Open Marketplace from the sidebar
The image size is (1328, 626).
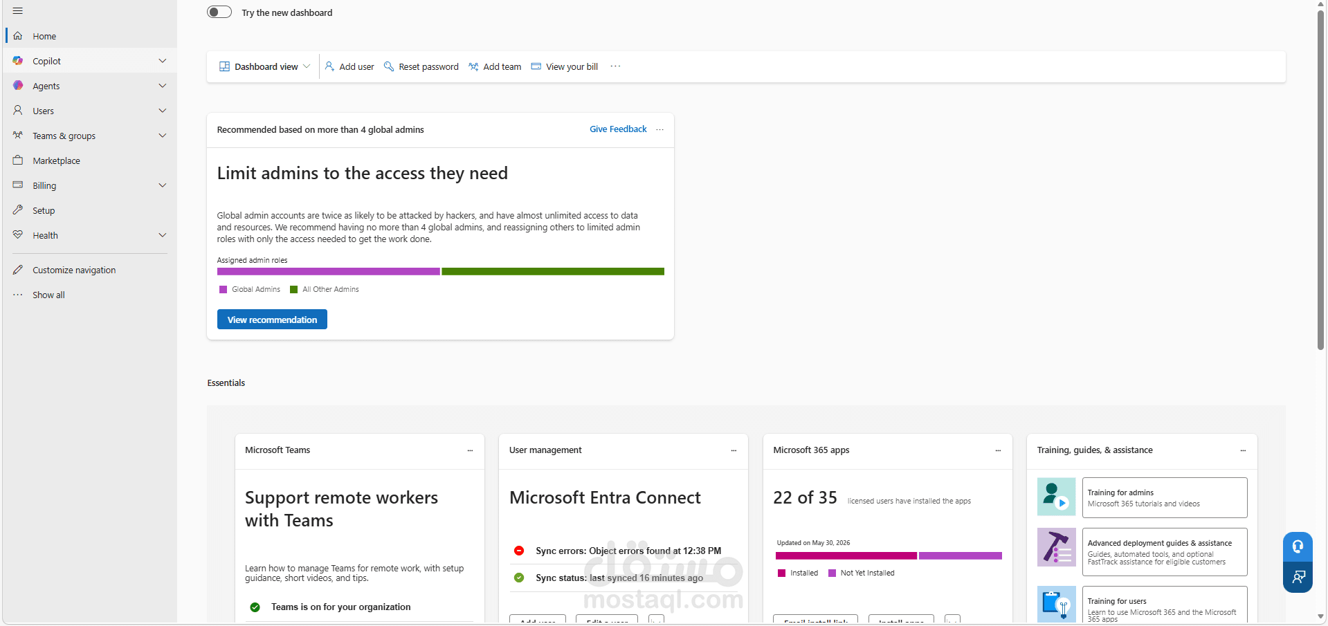click(x=90, y=160)
